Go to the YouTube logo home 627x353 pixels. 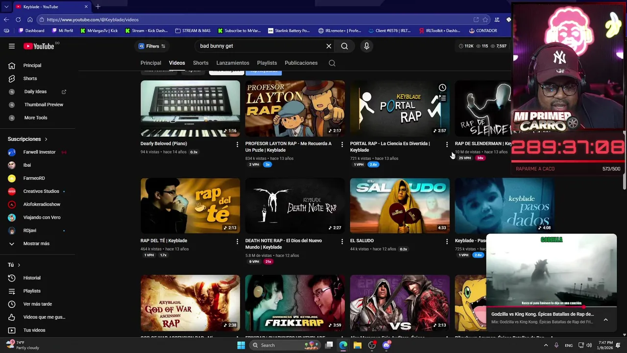click(39, 46)
